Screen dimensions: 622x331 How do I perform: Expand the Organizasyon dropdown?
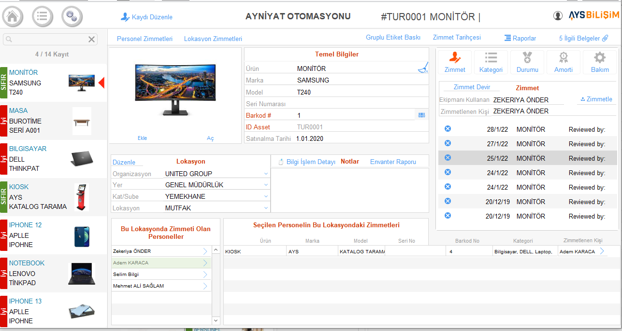pyautogui.click(x=266, y=174)
